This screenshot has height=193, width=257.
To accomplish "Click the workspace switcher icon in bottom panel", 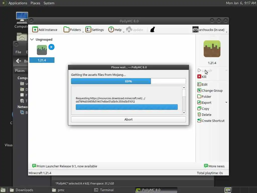I will click(228, 190).
